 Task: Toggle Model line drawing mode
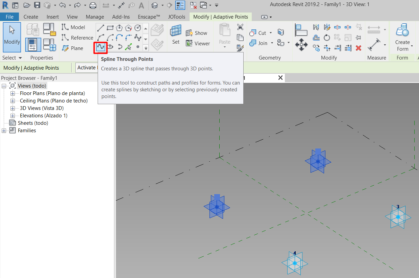pos(73,27)
